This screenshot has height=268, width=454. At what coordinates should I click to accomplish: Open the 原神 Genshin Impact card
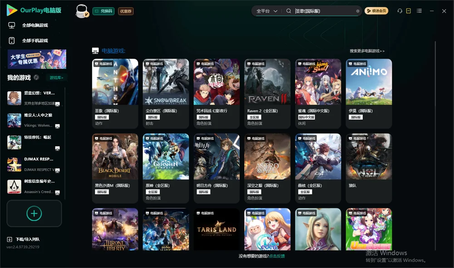pyautogui.click(x=166, y=168)
